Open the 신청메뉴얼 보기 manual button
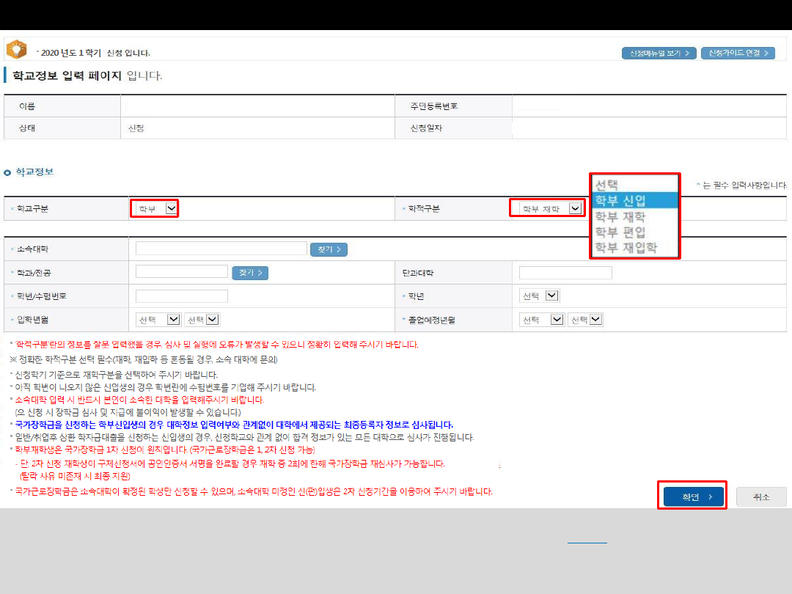Viewport: 792px width, 594px height. [x=659, y=54]
